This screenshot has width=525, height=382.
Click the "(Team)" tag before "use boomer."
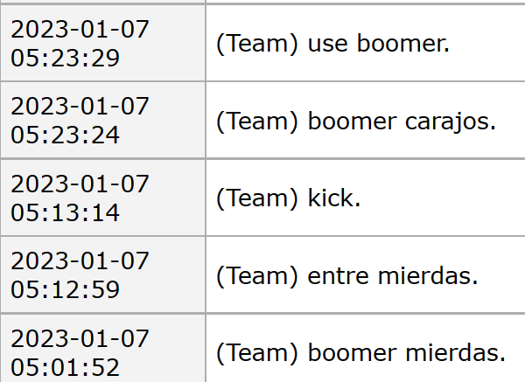click(257, 44)
